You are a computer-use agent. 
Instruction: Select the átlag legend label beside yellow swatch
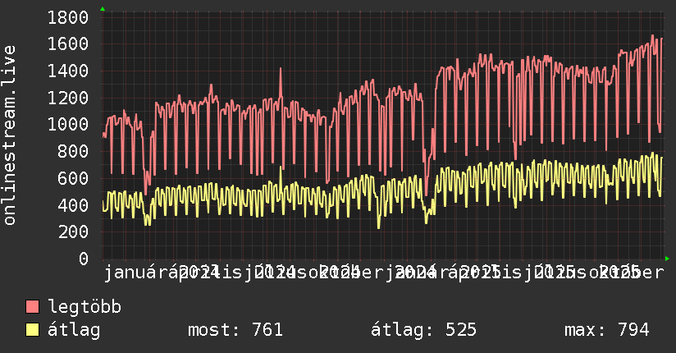coord(74,330)
